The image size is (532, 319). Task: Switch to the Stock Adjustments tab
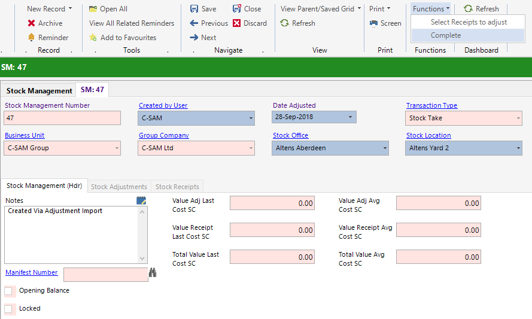click(x=118, y=187)
